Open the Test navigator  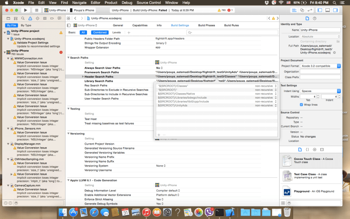[38, 18]
